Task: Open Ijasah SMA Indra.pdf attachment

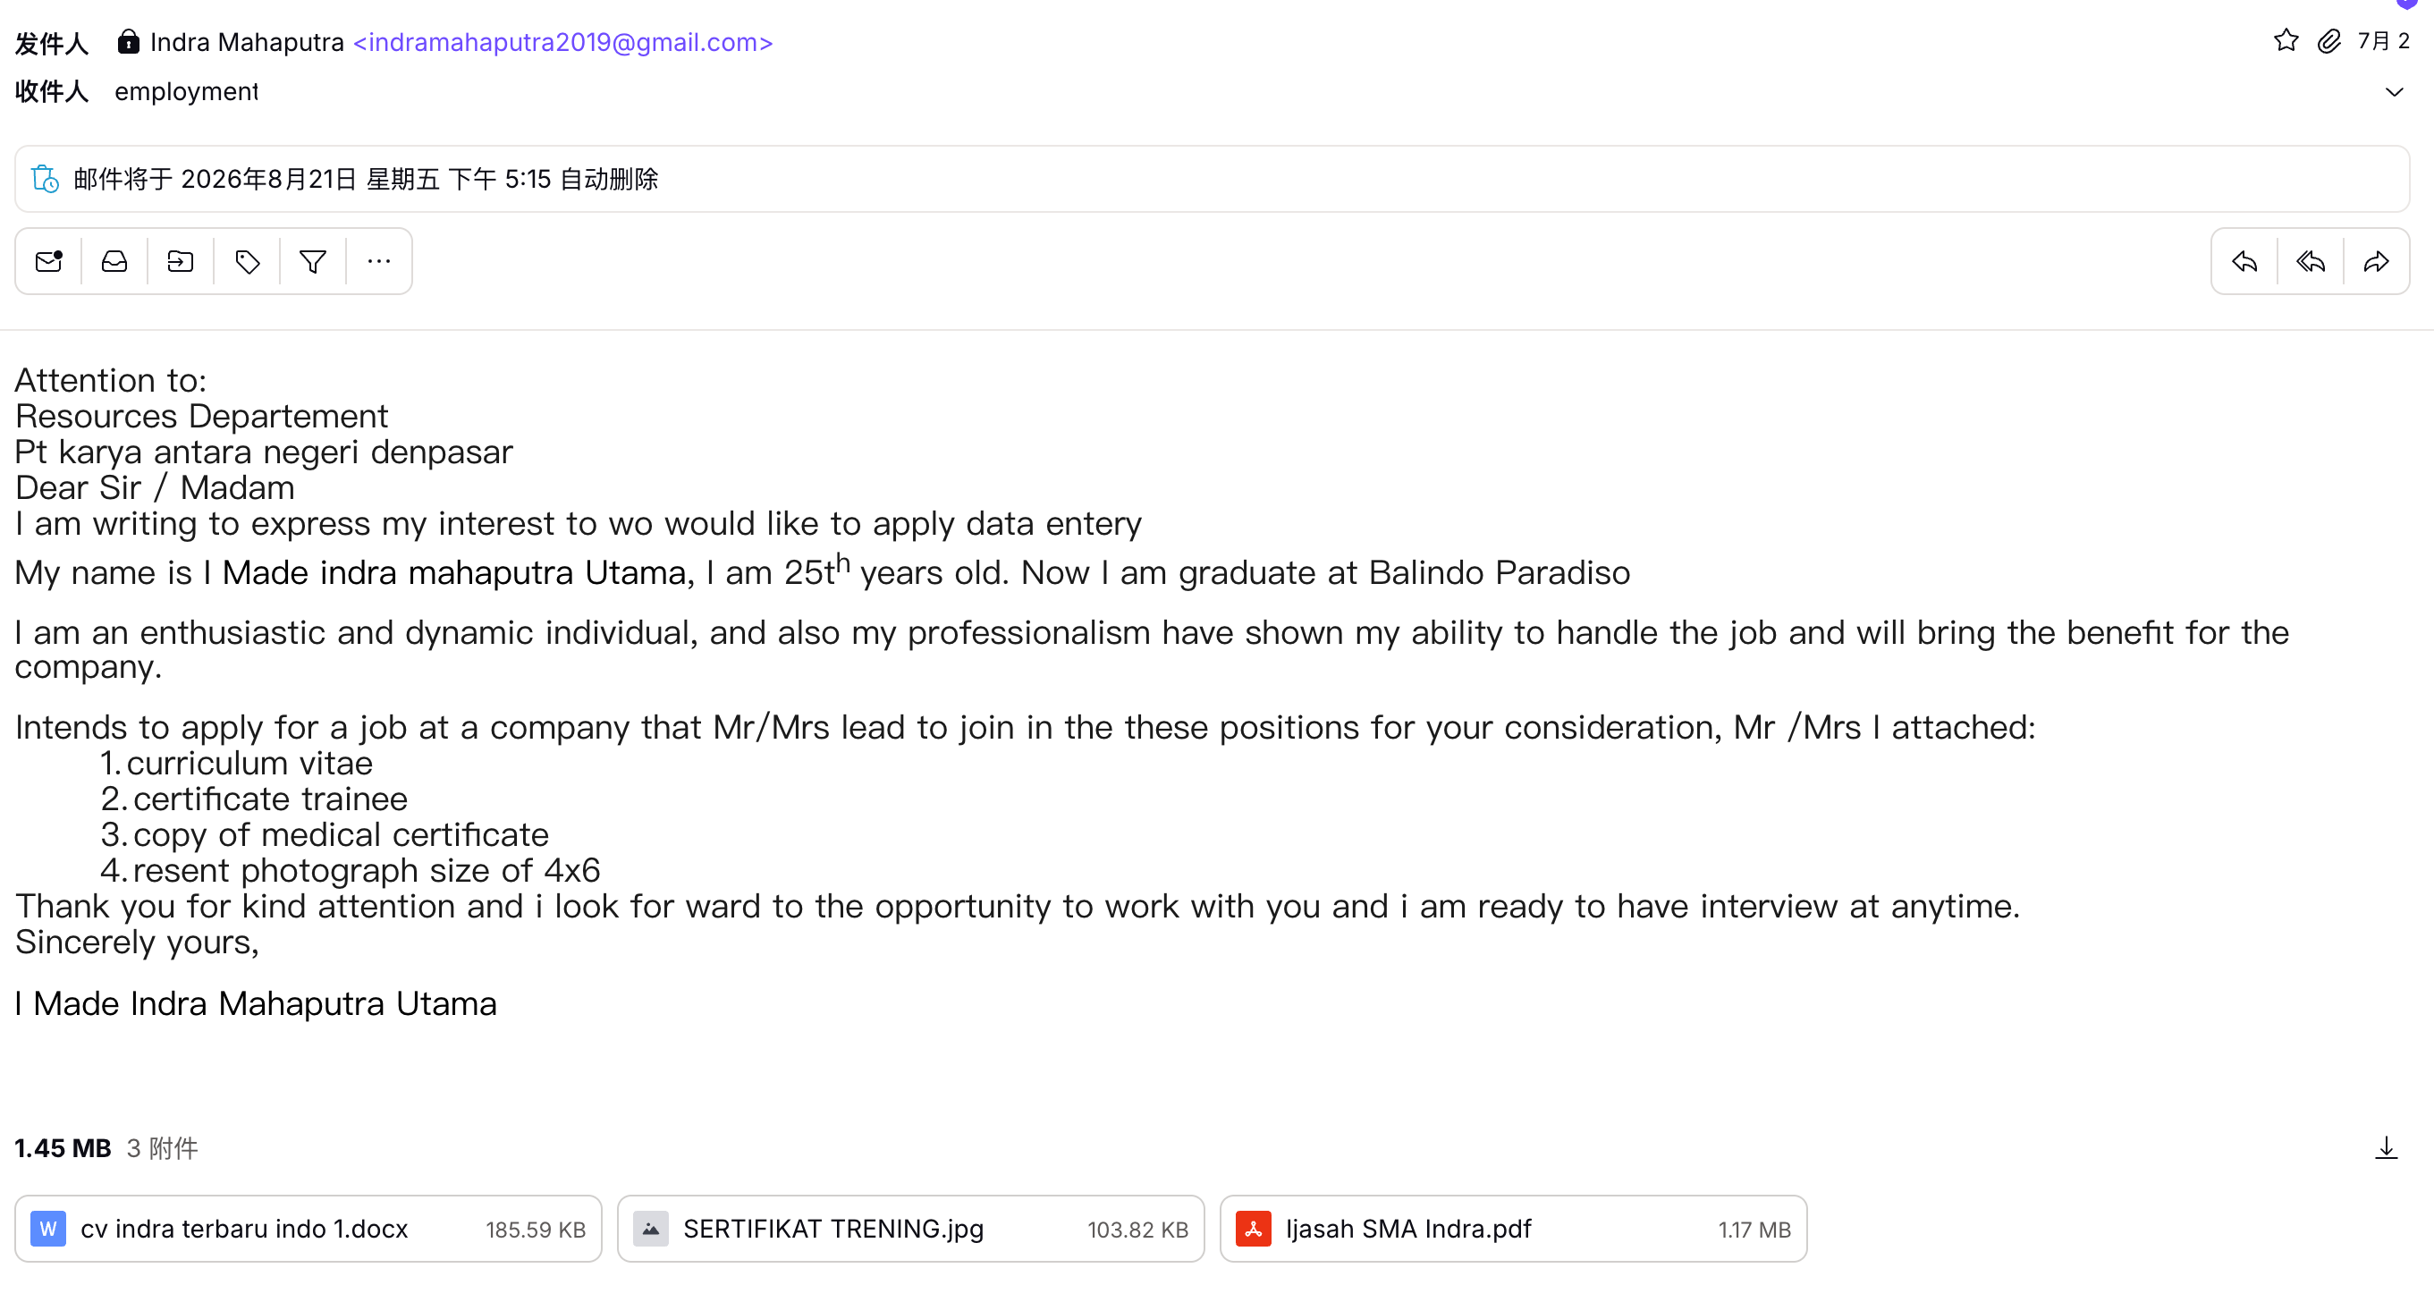Action: pos(1514,1229)
